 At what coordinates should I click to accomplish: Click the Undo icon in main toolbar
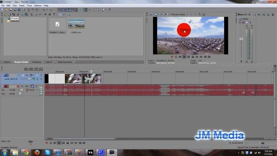tap(43, 10)
